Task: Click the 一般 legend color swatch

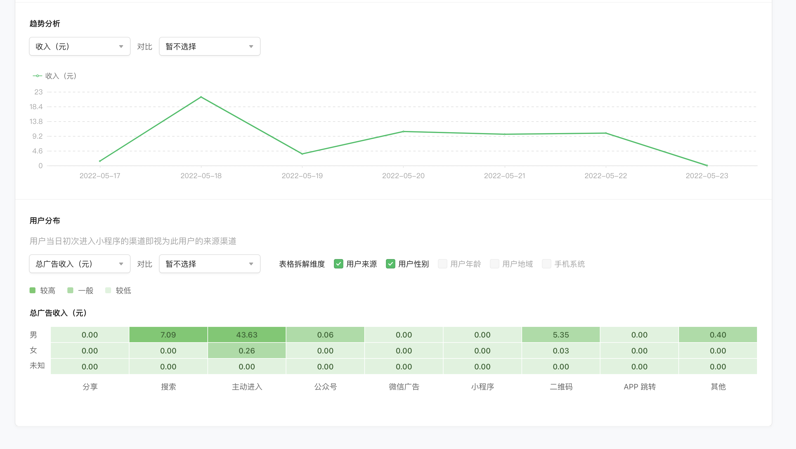Action: click(70, 290)
